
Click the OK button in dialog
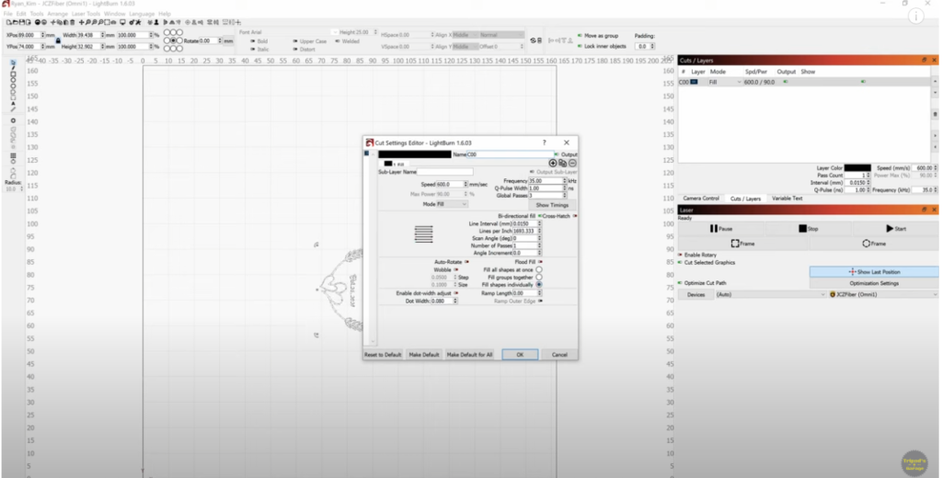tap(520, 354)
